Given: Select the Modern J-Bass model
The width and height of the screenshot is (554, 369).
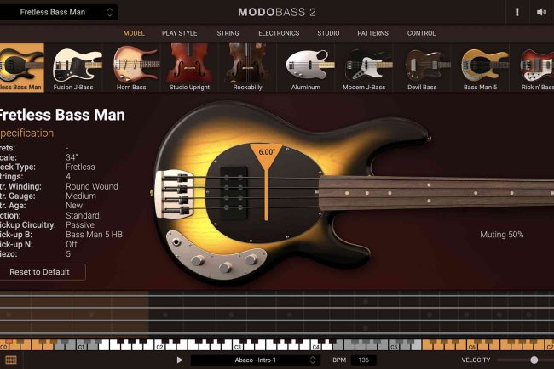Looking at the screenshot, I should 364,67.
